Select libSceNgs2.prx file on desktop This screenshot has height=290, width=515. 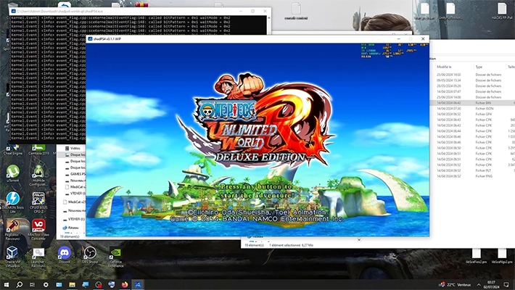(x=502, y=256)
